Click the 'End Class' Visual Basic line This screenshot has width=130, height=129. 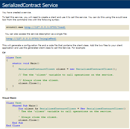(13, 126)
